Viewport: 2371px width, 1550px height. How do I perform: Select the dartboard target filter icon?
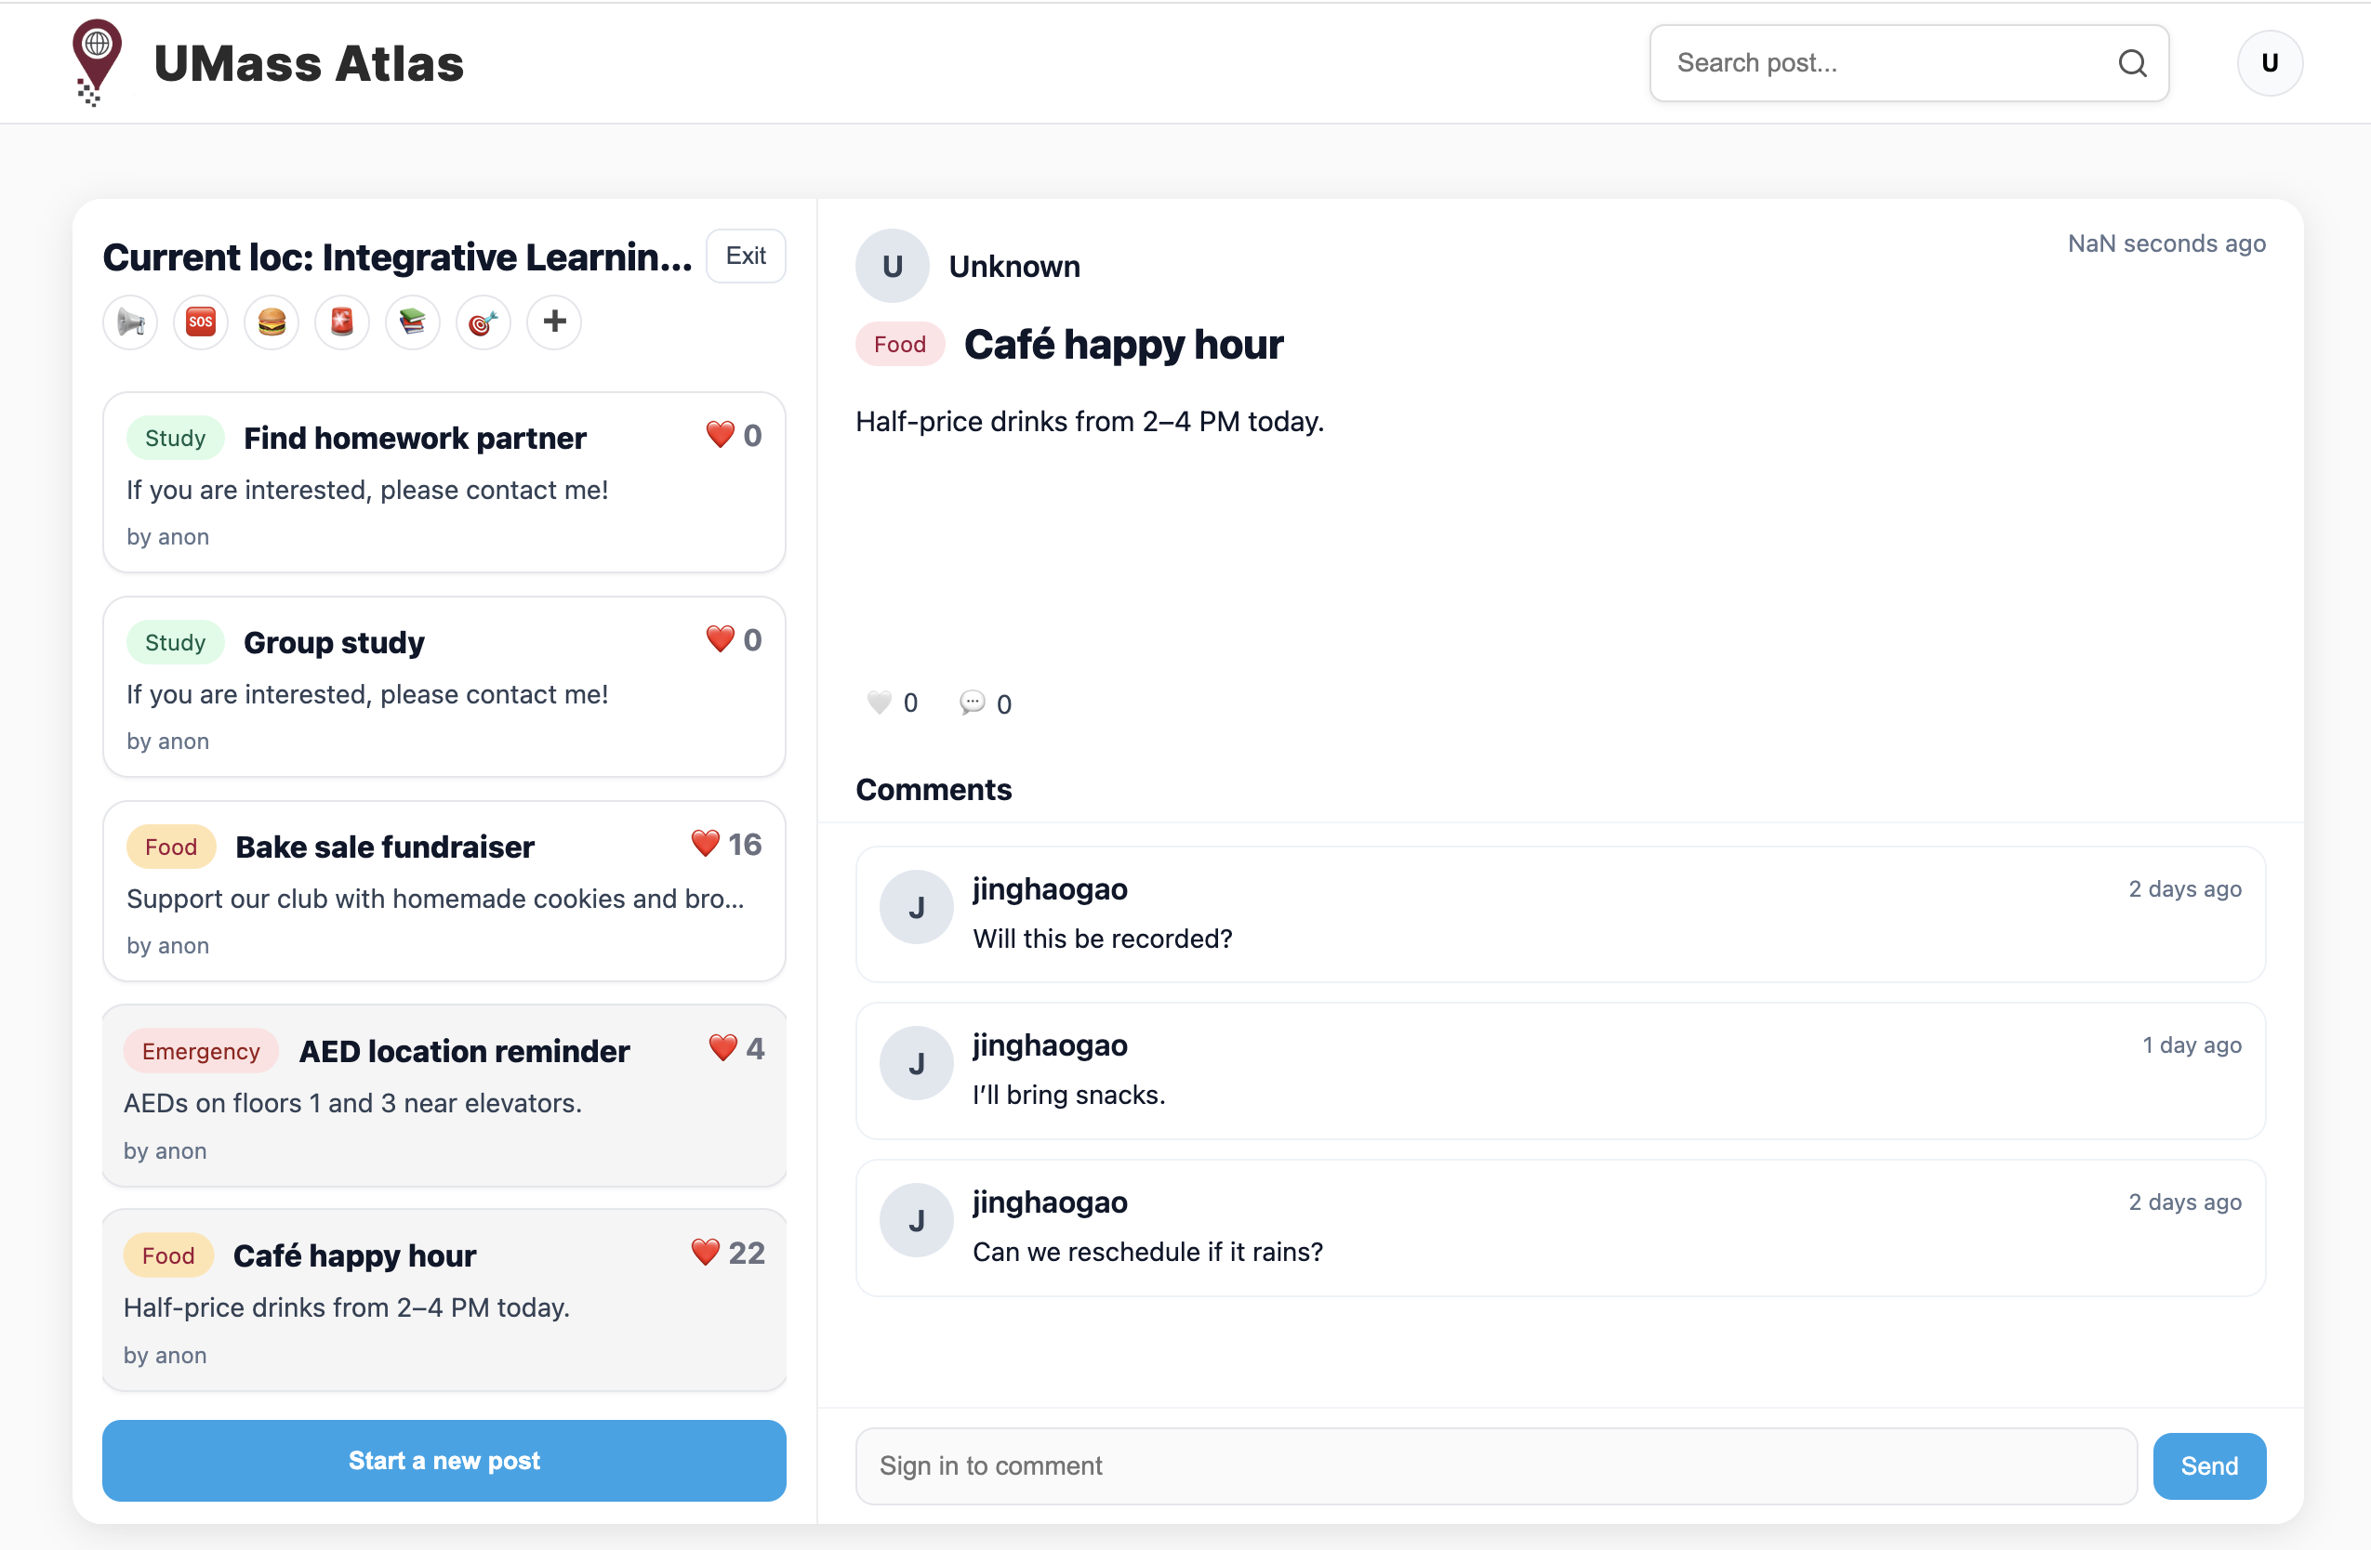coord(483,322)
